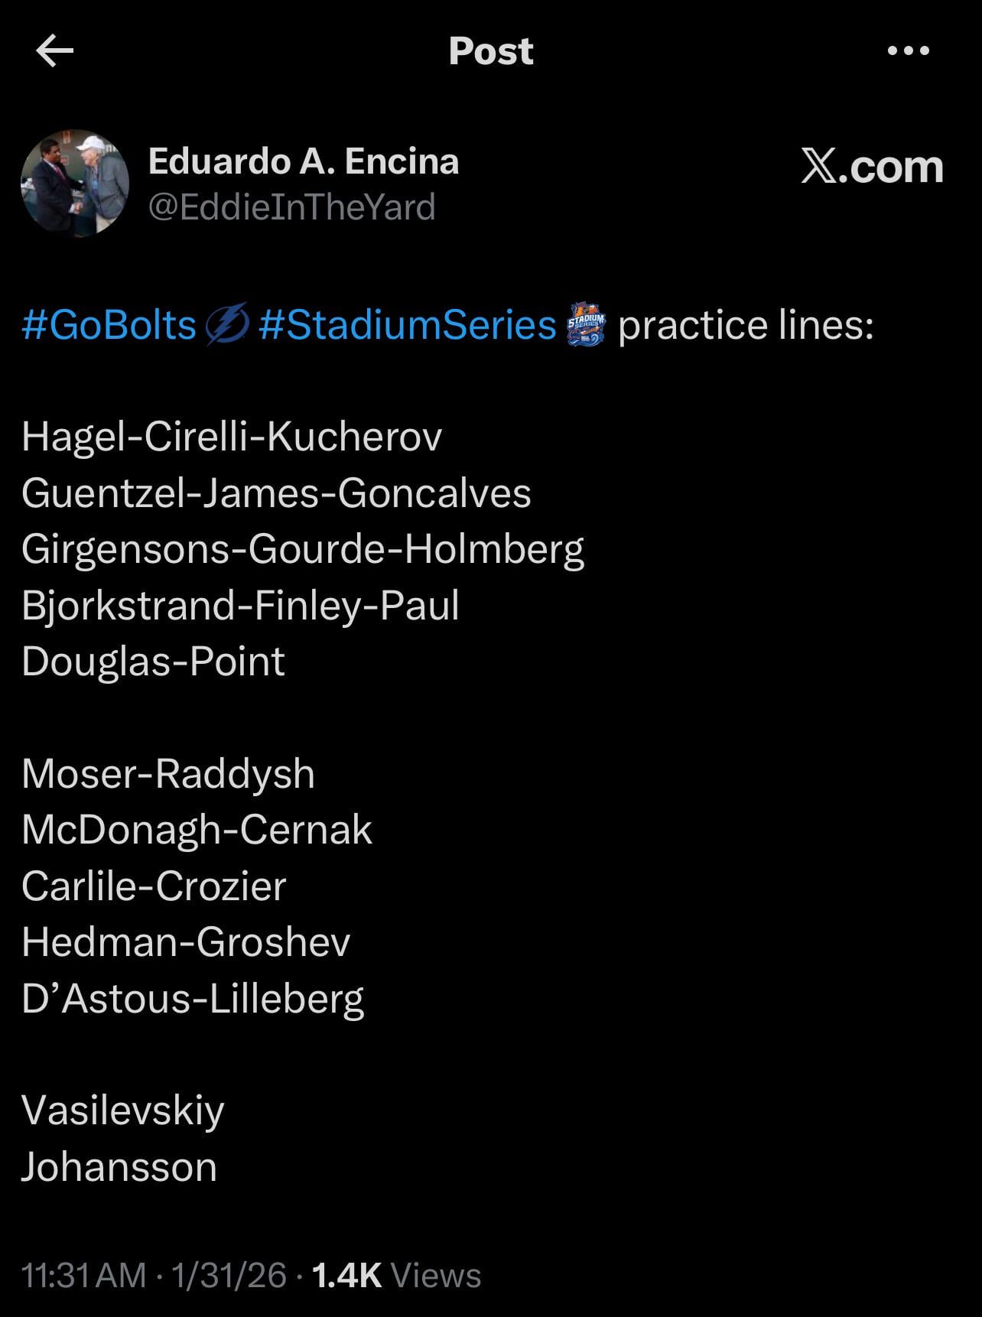
Task: Click the 1/31/26 post date
Action: (229, 1275)
